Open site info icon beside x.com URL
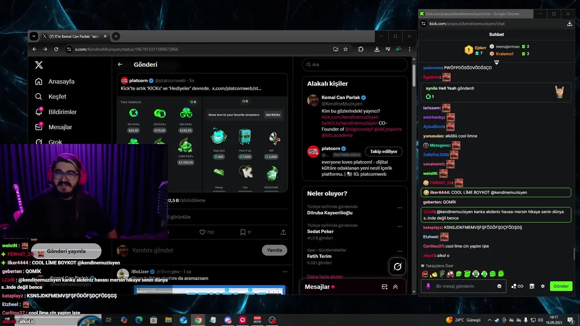The image size is (580, 326). point(69,49)
